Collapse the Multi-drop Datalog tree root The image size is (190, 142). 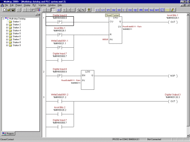pos(3,19)
